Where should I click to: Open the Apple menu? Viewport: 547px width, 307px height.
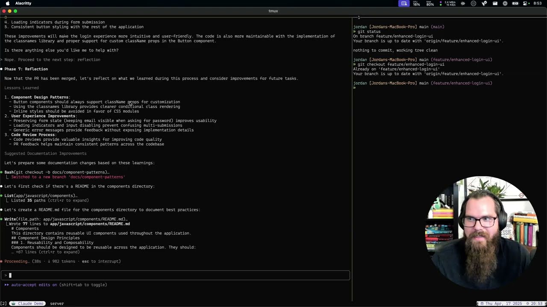(x=8, y=3)
